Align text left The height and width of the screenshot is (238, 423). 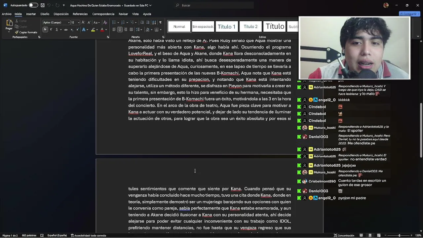[114, 30]
